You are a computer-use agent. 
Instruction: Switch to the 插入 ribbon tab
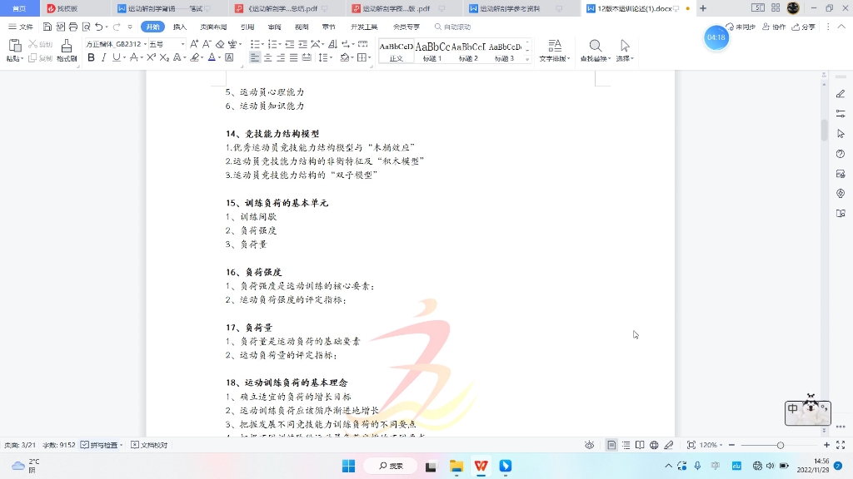pyautogui.click(x=181, y=26)
